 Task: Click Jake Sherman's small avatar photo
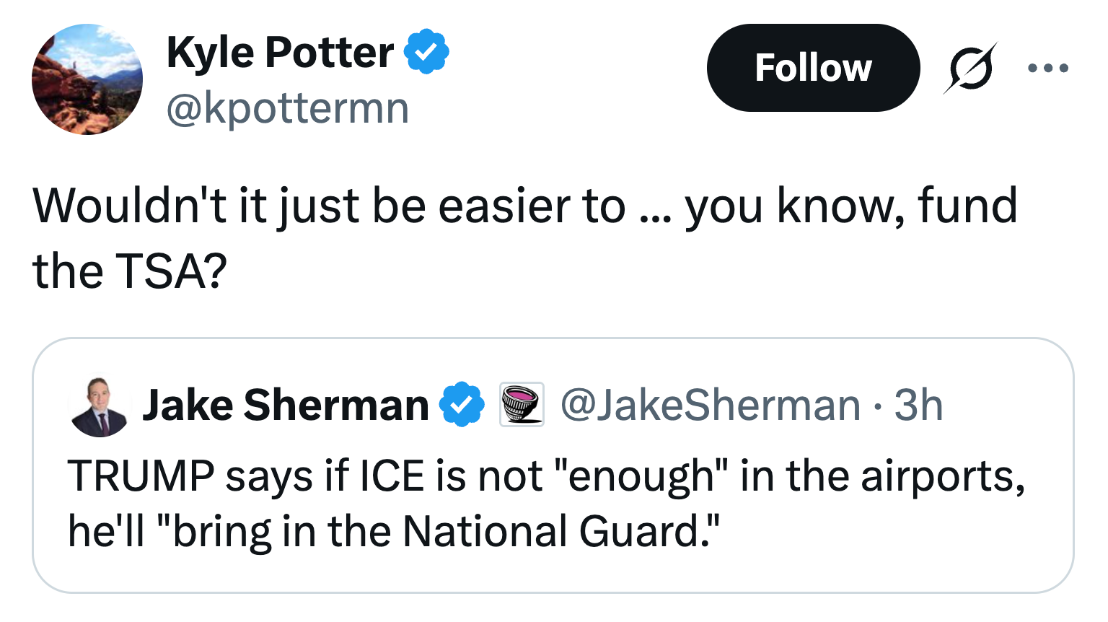tap(99, 406)
